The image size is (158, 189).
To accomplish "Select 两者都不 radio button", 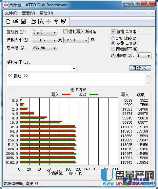I will point(113,49).
